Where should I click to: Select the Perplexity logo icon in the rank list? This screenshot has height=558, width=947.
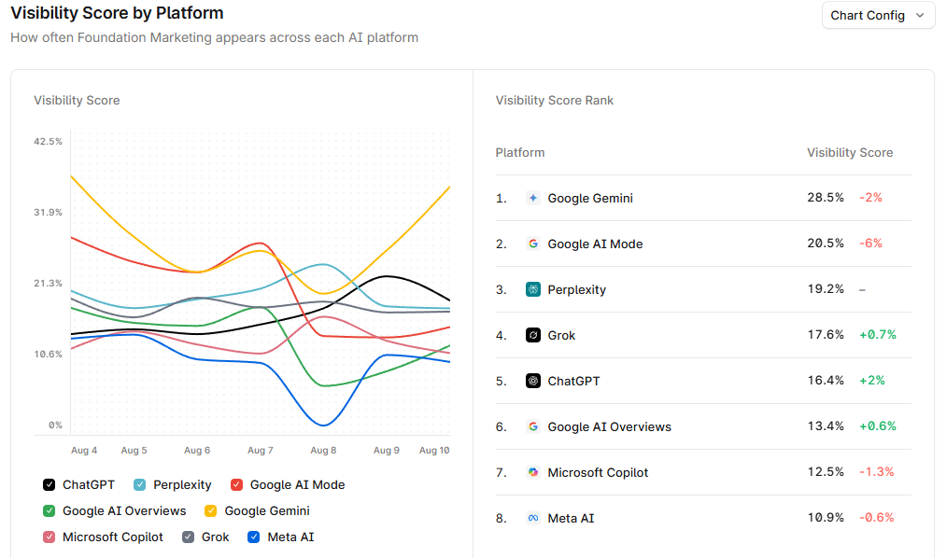click(532, 289)
